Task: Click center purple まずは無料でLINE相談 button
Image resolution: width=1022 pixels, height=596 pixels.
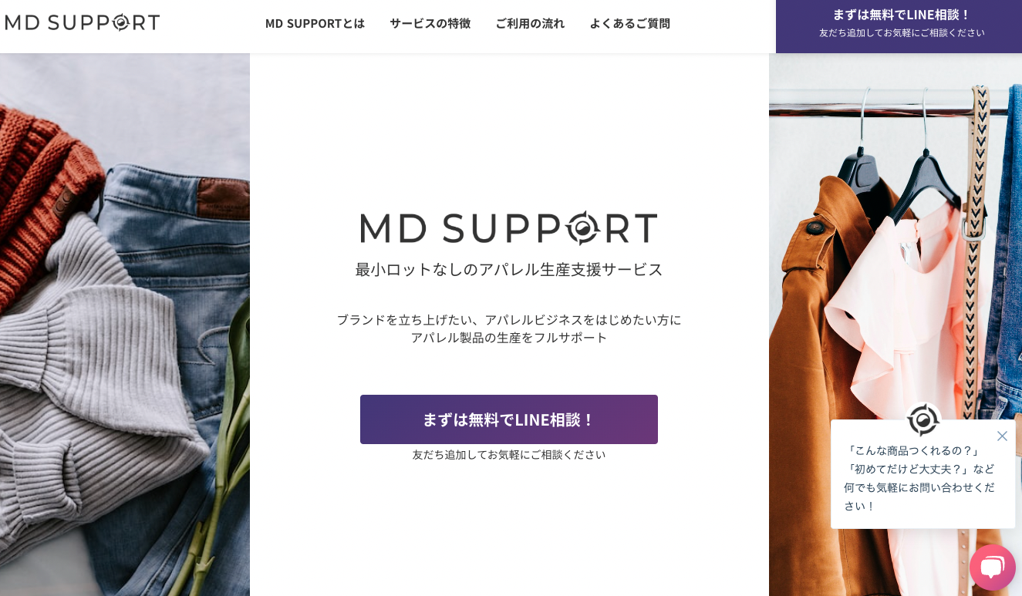Action: pyautogui.click(x=509, y=419)
